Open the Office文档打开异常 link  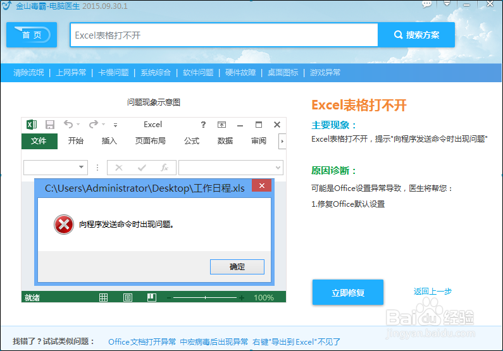[x=142, y=342]
